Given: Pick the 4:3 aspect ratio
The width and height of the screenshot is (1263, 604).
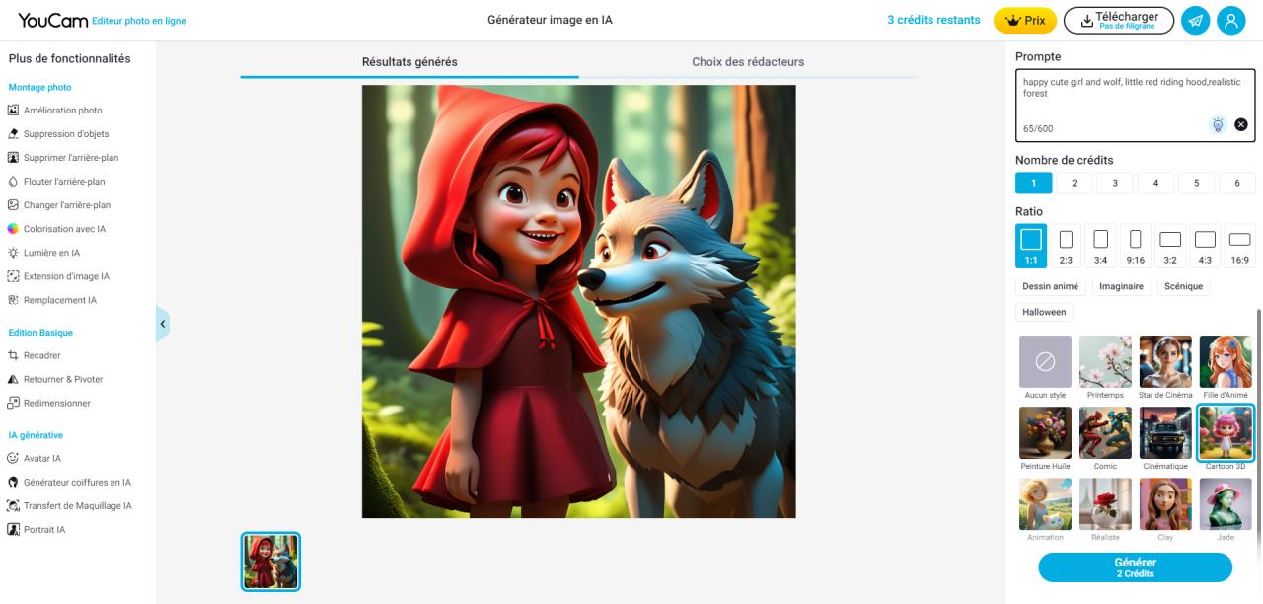Looking at the screenshot, I should click(1205, 246).
